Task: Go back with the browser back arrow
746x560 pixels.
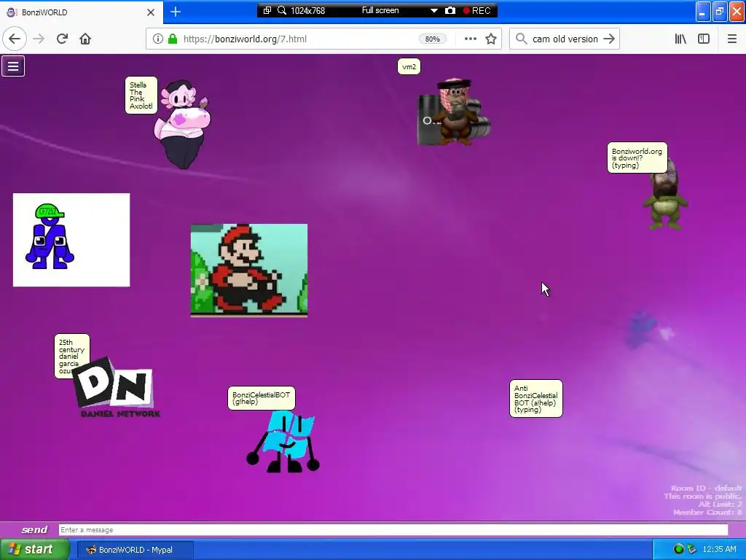Action: 15,39
